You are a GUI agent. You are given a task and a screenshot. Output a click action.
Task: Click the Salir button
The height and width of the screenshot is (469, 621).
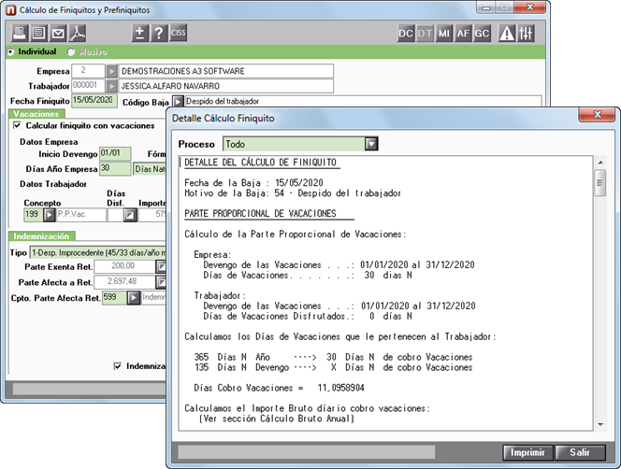coord(580,452)
